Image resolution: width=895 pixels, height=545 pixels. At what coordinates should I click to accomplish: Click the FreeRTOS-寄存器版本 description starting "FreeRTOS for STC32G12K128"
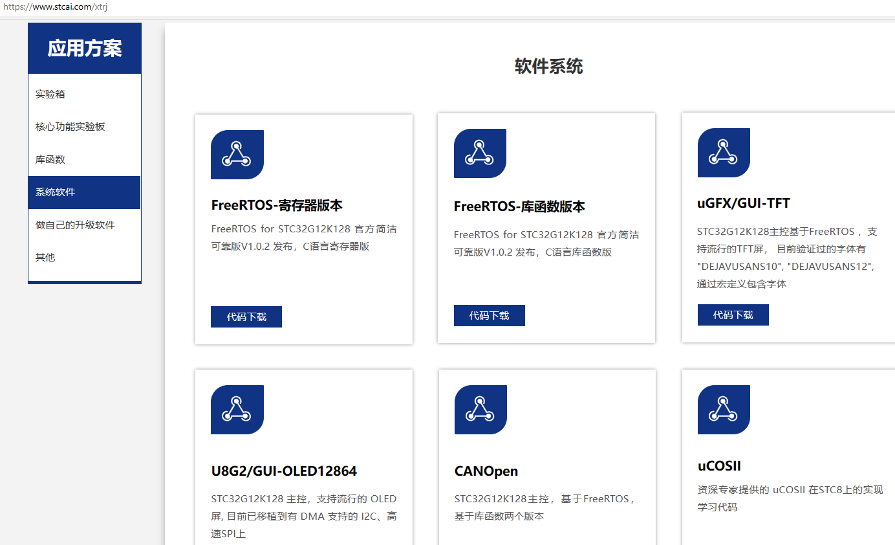point(304,238)
